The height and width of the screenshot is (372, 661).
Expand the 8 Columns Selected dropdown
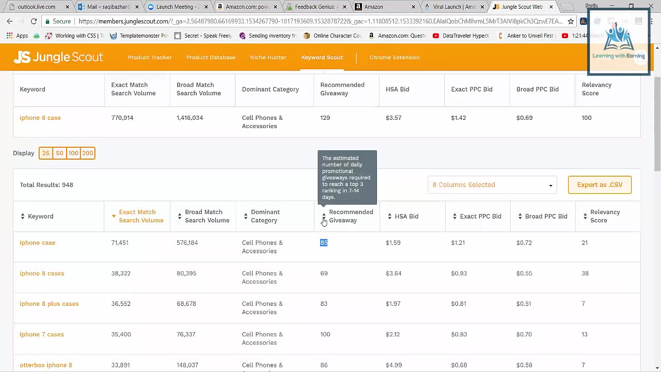(492, 185)
